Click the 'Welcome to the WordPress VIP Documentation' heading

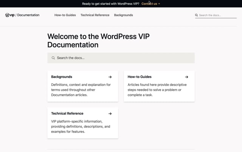pyautogui.click(x=98, y=40)
